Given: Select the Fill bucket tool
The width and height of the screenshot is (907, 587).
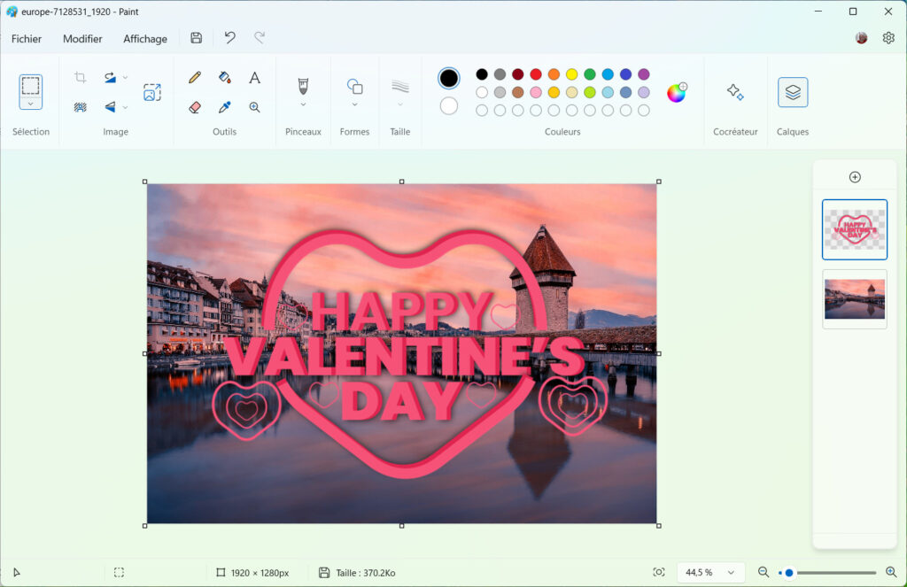Looking at the screenshot, I should tap(224, 78).
